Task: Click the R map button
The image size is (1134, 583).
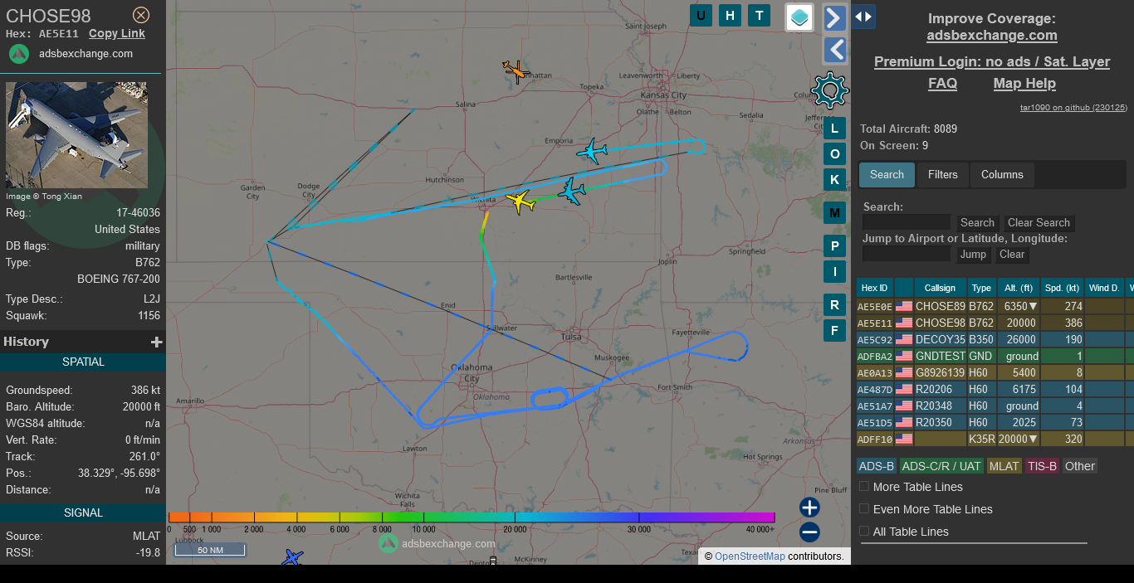Action: 835,304
